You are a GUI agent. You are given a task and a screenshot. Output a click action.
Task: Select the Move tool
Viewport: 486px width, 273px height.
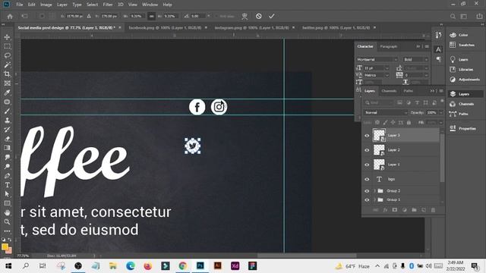(x=7, y=37)
